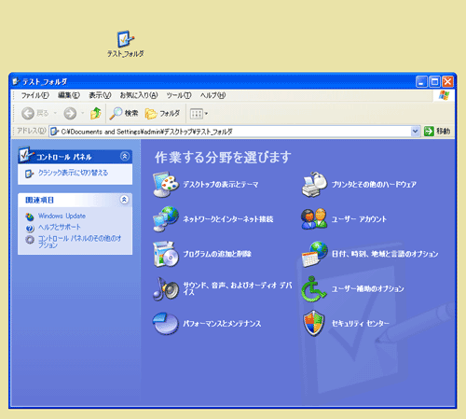Open セキュリティ センター text link
The height and width of the screenshot is (419, 466).
pyautogui.click(x=361, y=324)
